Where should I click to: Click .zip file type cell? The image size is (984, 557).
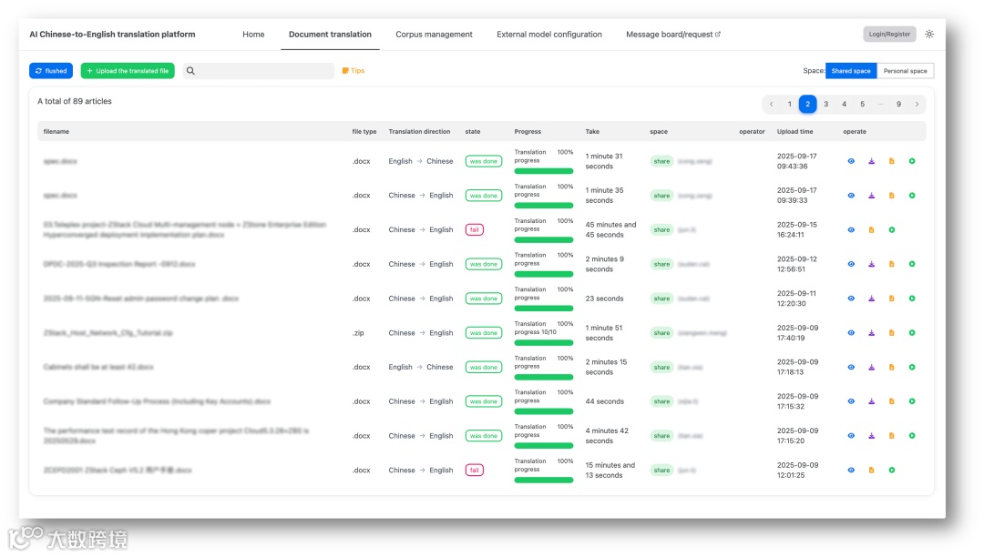click(x=358, y=333)
